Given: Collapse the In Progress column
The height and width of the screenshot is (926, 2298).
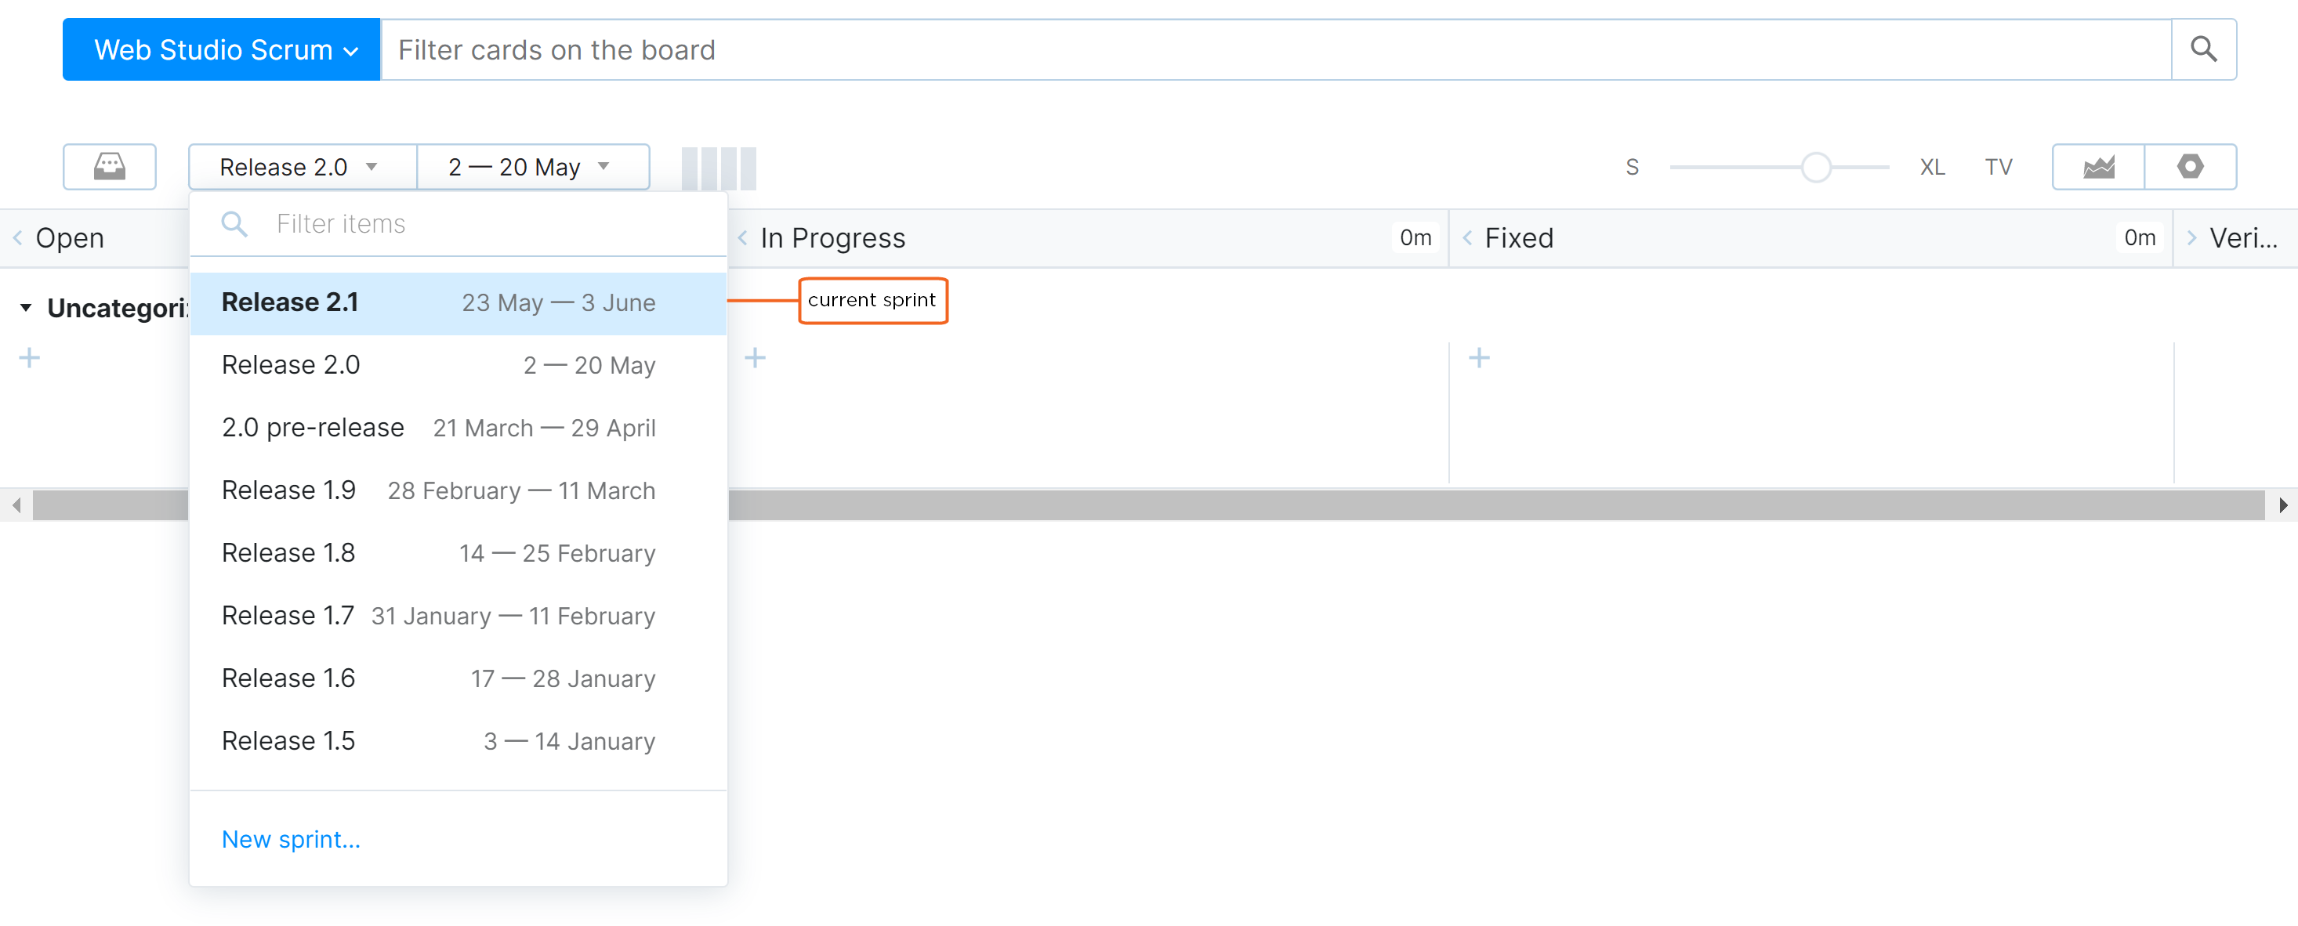Looking at the screenshot, I should [x=742, y=238].
